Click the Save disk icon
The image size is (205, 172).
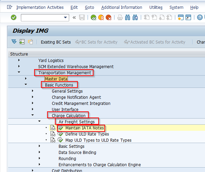point(82,17)
